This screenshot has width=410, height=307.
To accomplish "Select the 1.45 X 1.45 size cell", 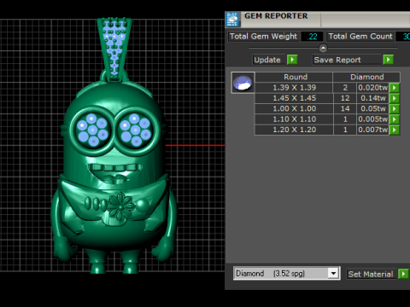I will [295, 98].
